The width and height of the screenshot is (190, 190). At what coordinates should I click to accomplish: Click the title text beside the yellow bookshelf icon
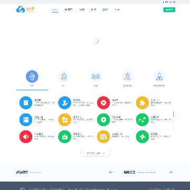coord(117,134)
